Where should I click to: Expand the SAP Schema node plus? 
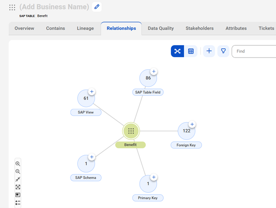[92, 157]
